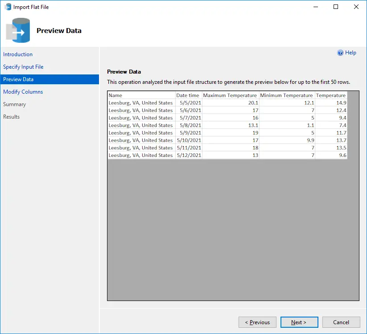Select the Maximum Temperature column header
Image resolution: width=367 pixels, height=334 pixels.
click(x=230, y=95)
